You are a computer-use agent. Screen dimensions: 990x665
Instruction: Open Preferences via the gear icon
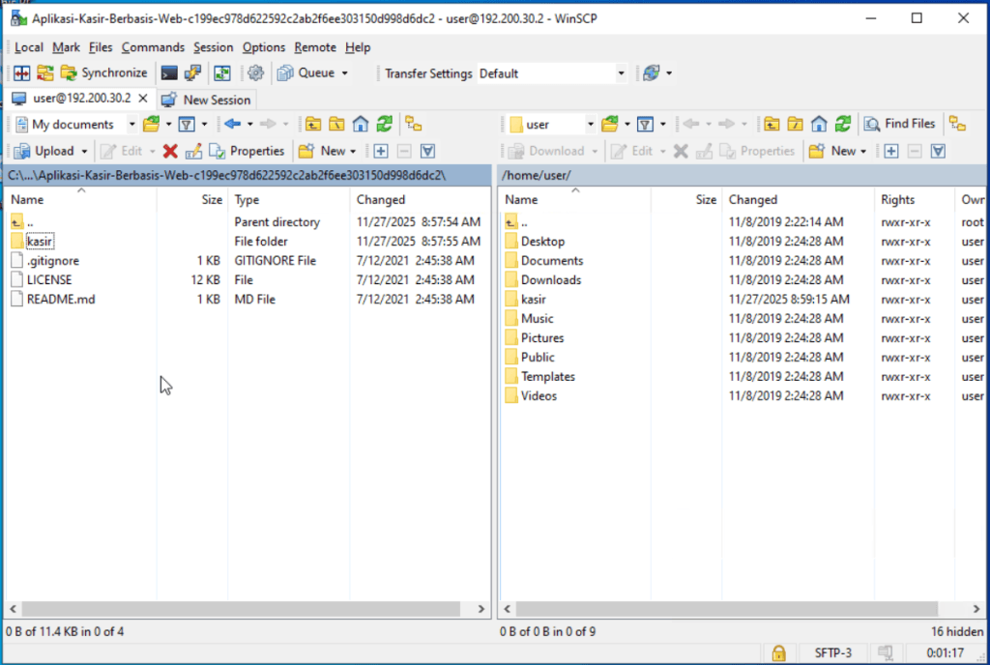click(255, 72)
